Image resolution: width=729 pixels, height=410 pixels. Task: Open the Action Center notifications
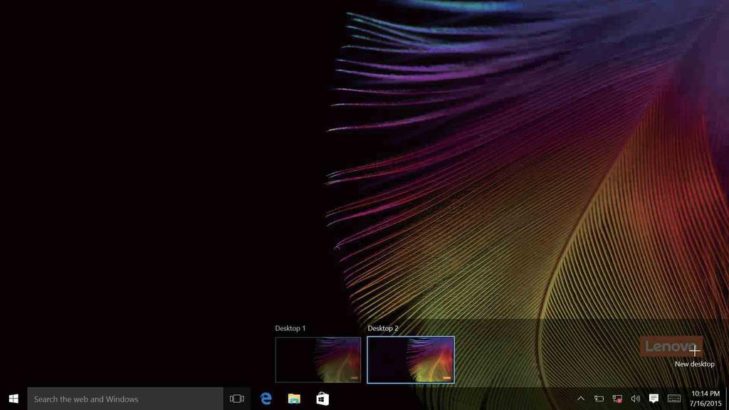tap(654, 399)
